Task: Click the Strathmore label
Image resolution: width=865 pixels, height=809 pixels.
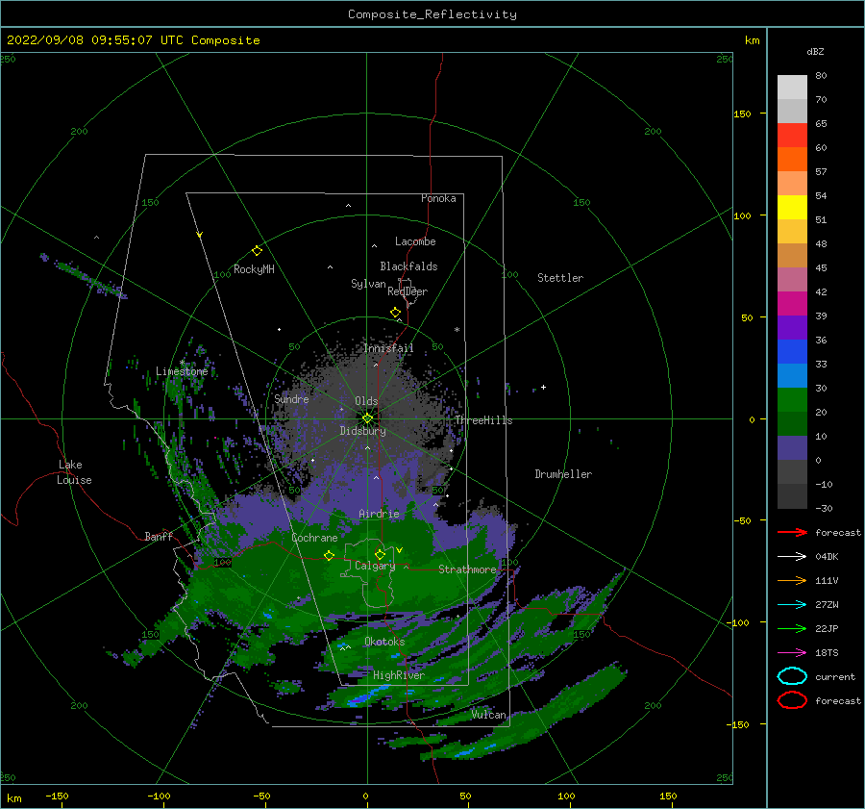Action: (467, 569)
